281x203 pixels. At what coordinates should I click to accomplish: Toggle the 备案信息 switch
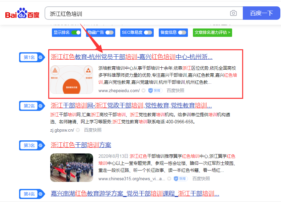[182, 32]
